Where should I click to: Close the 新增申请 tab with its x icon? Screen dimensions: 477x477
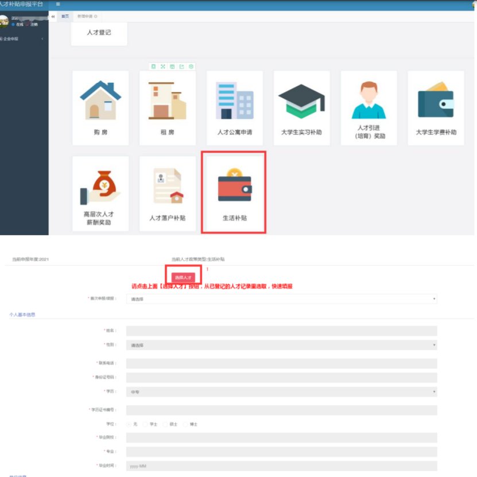pyautogui.click(x=95, y=17)
